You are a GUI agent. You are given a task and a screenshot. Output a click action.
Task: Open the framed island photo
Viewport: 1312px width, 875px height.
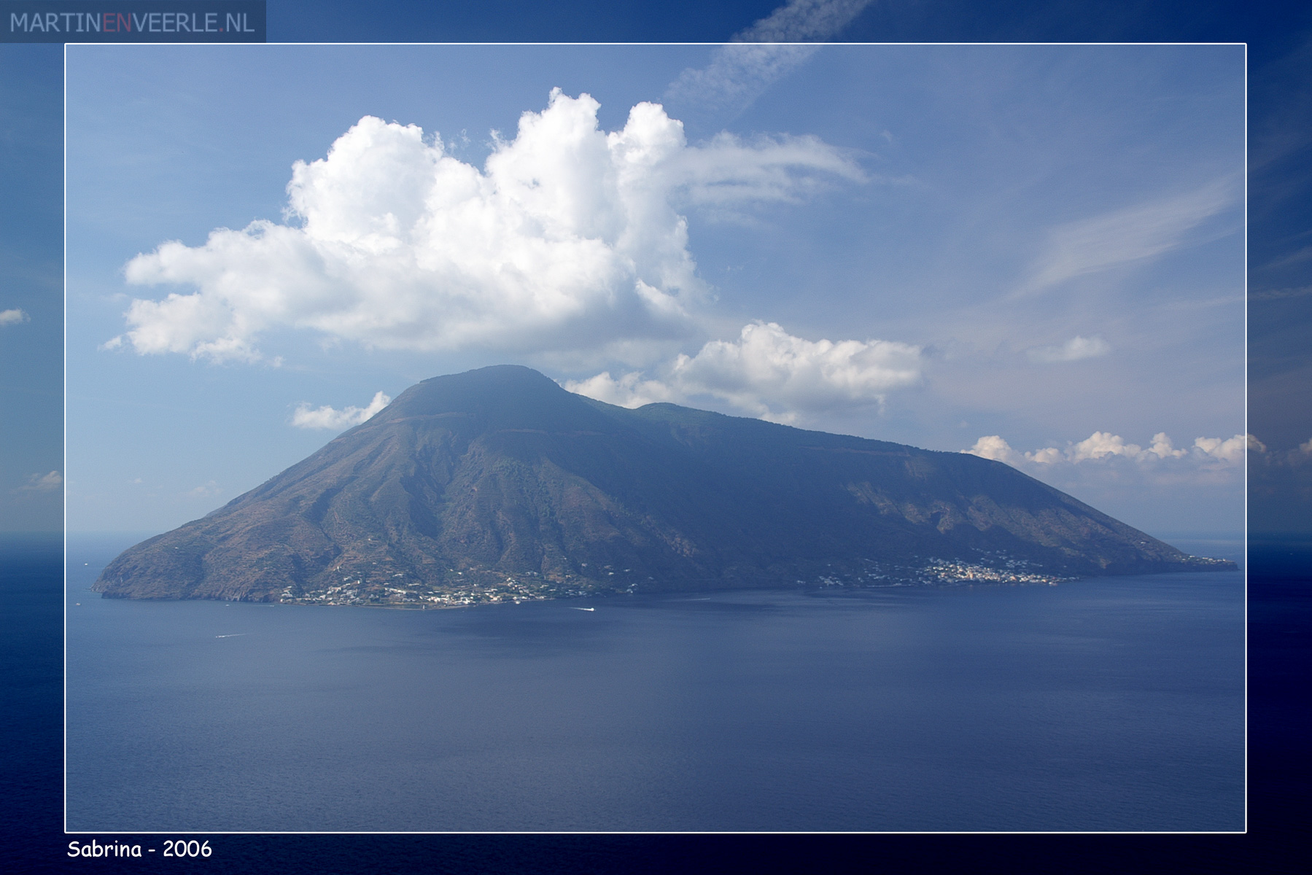[655, 437]
